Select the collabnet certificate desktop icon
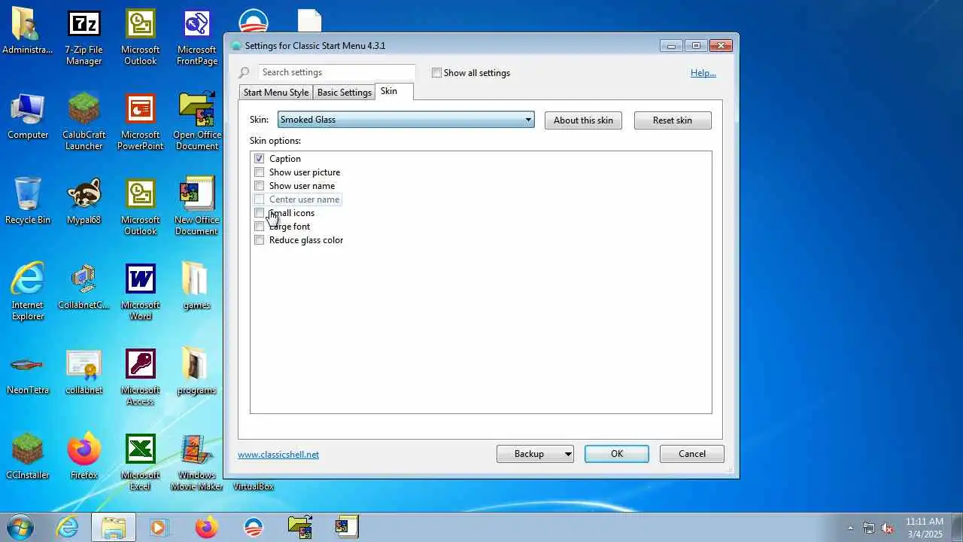 [84, 372]
